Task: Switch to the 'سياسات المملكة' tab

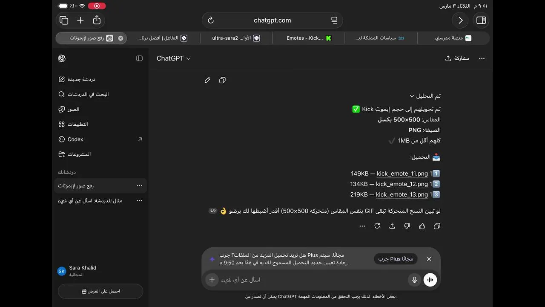Action: 381,38
